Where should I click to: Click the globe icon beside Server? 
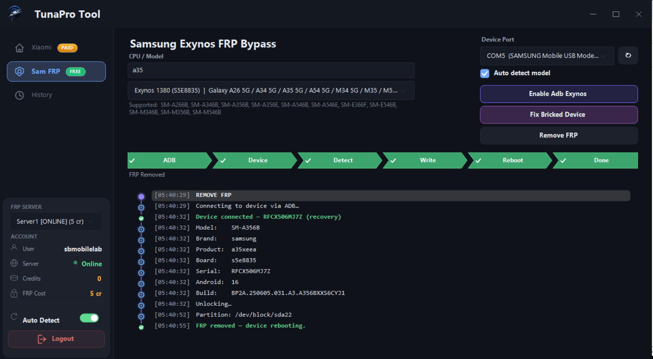14,263
